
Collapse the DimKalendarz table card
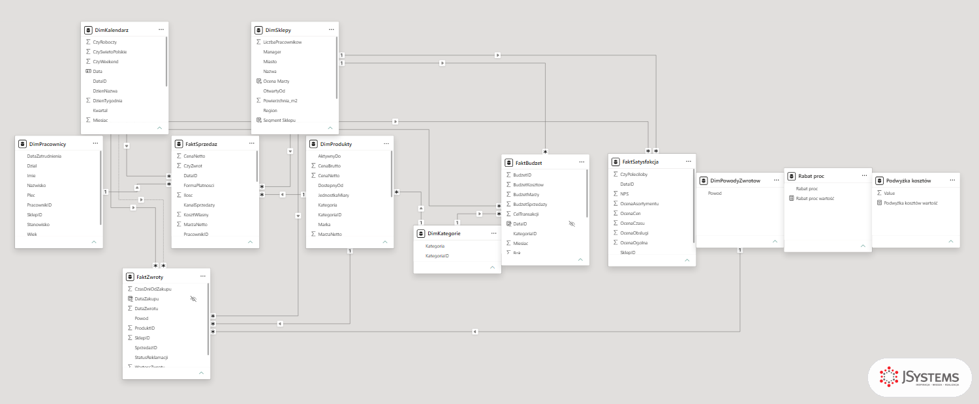[x=159, y=128]
